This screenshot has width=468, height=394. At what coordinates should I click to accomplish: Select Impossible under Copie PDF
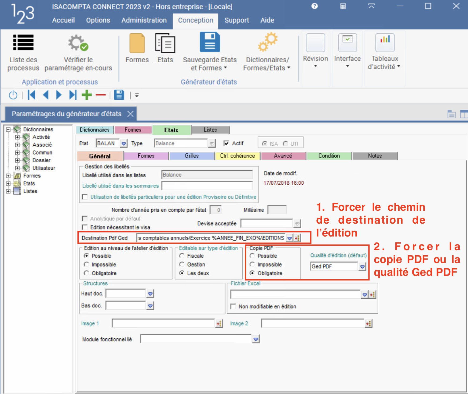(252, 264)
